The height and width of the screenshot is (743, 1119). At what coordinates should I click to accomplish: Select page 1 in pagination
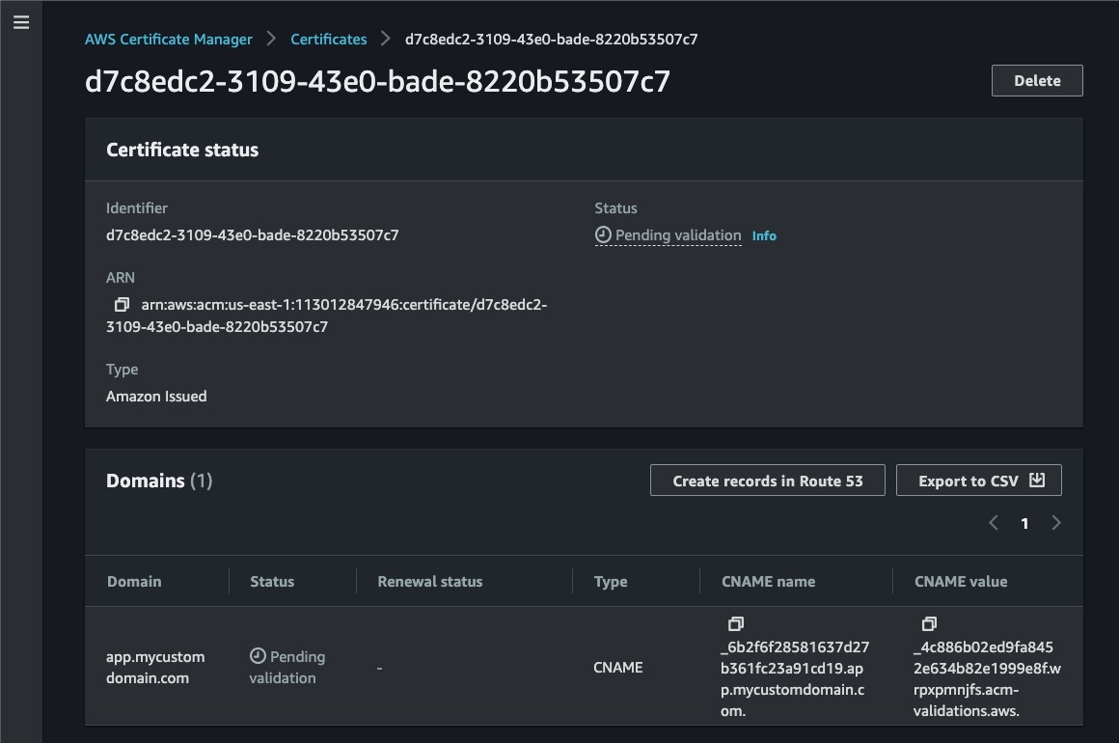click(1024, 523)
